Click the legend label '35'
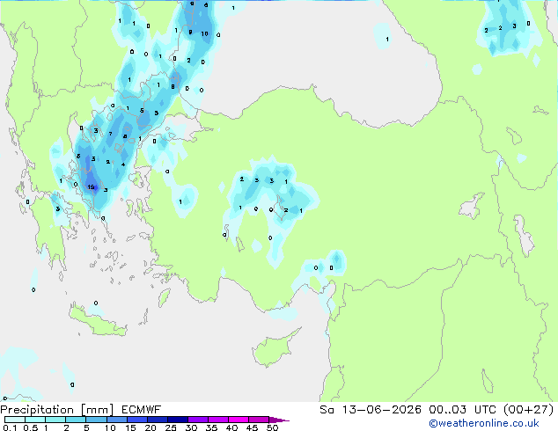 coord(211,427)
